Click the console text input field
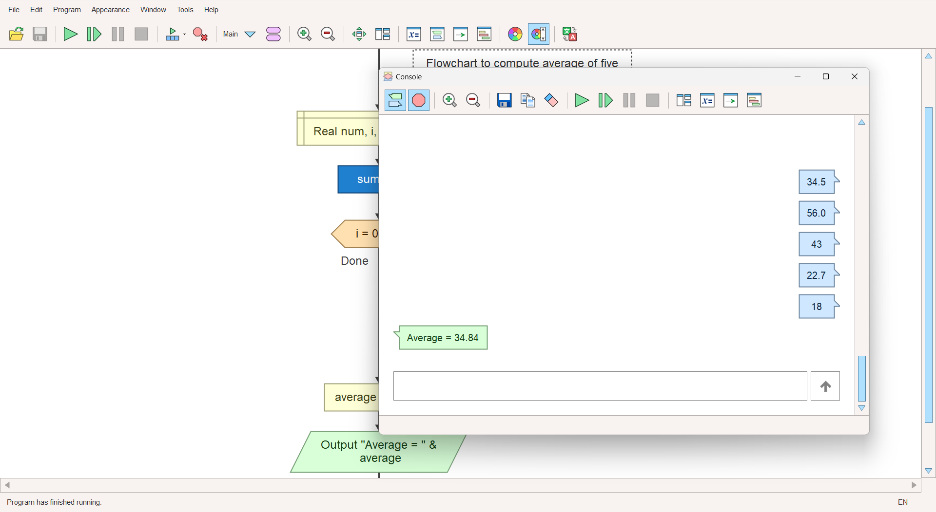 pos(600,386)
